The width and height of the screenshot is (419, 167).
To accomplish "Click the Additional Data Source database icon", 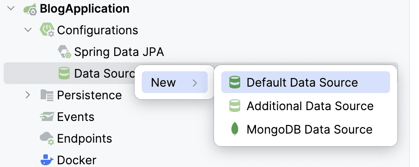I will [235, 106].
